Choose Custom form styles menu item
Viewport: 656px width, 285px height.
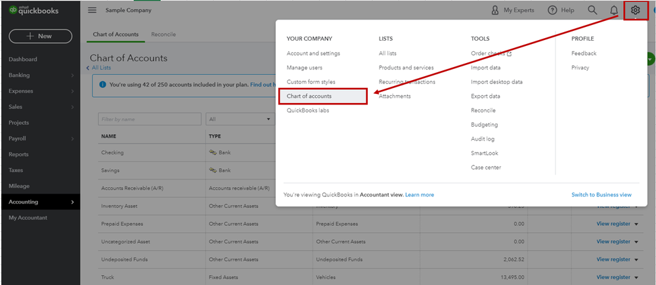311,82
